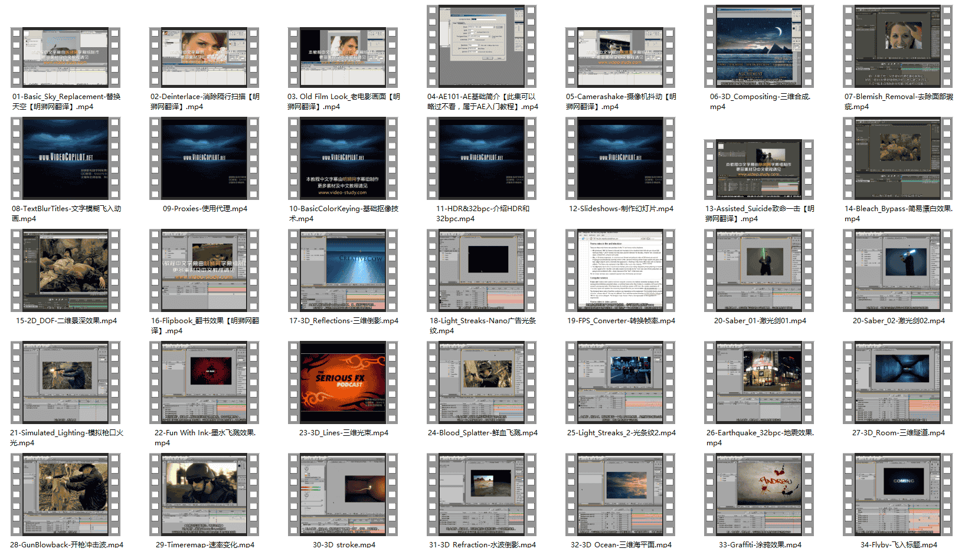Open the 04-AE101 intro video thumbnail
965x555 pixels.
[x=482, y=46]
